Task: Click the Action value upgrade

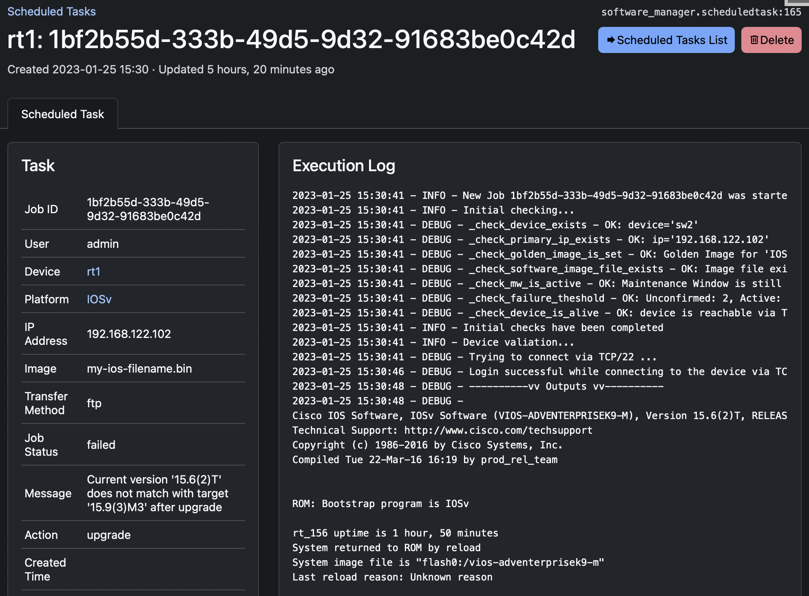Action: pyautogui.click(x=109, y=535)
